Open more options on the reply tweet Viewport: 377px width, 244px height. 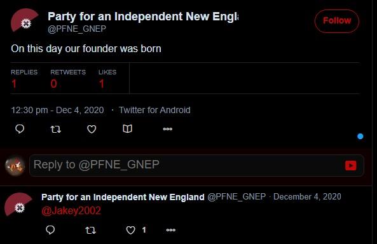[x=171, y=230]
